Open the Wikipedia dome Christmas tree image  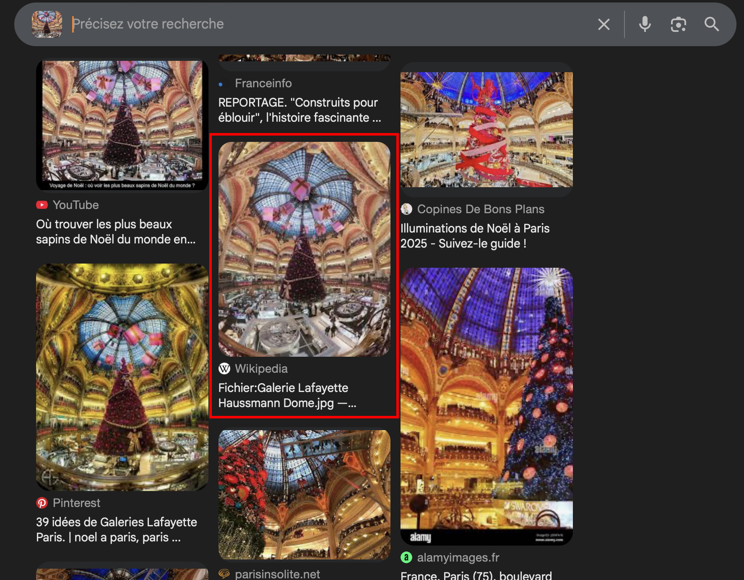point(304,249)
